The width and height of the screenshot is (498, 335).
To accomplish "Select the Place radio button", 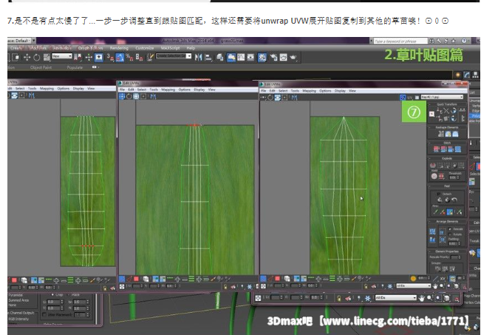I will click(x=69, y=294).
